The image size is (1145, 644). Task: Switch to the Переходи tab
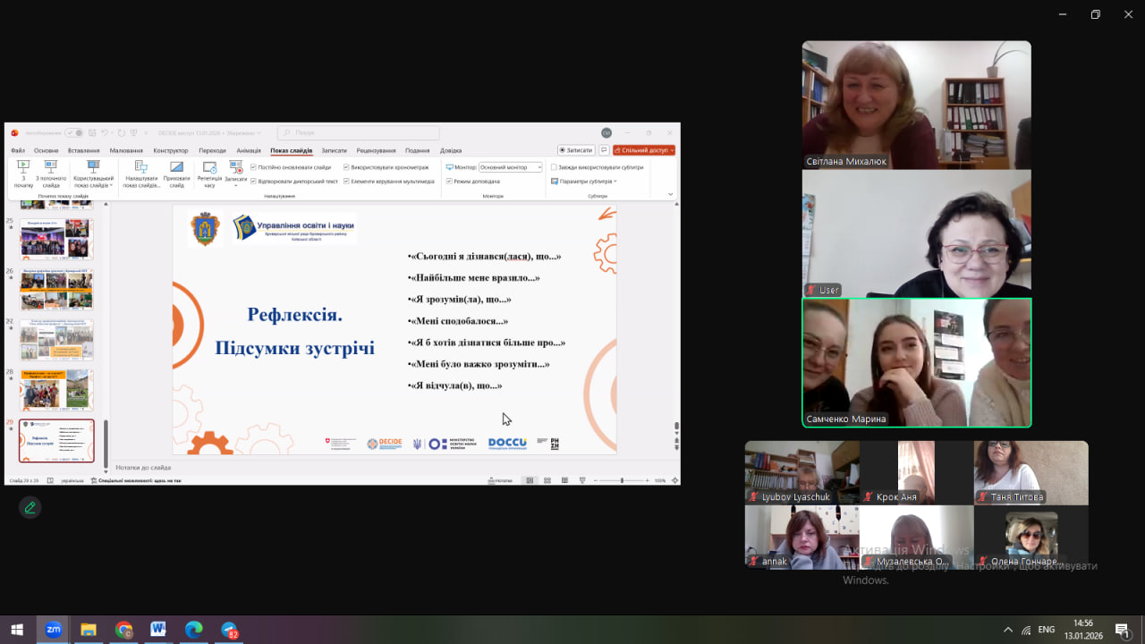213,150
